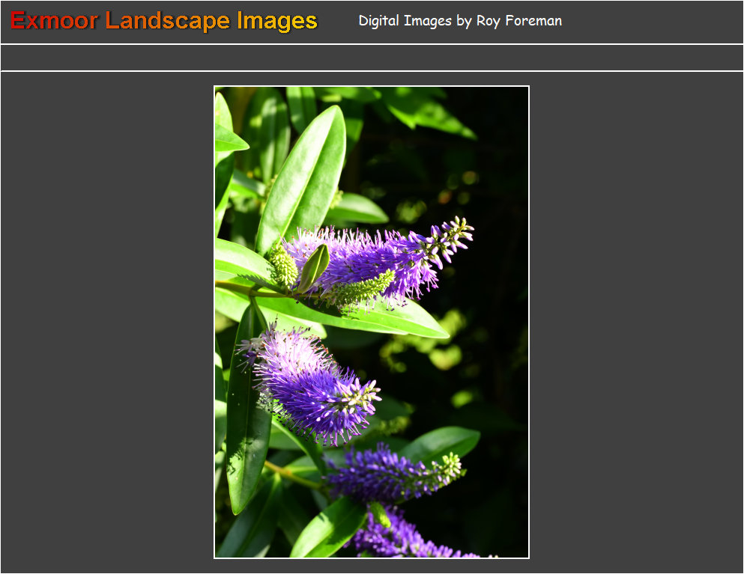Click the Exmoor Landscape Images site title

pyautogui.click(x=163, y=21)
